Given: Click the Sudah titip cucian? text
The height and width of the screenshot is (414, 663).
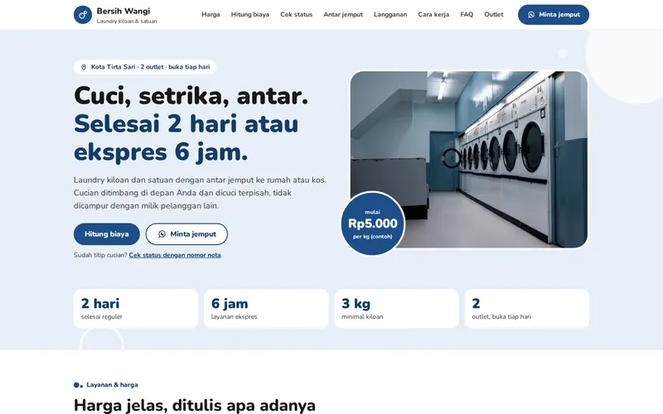Looking at the screenshot, I should (x=100, y=255).
